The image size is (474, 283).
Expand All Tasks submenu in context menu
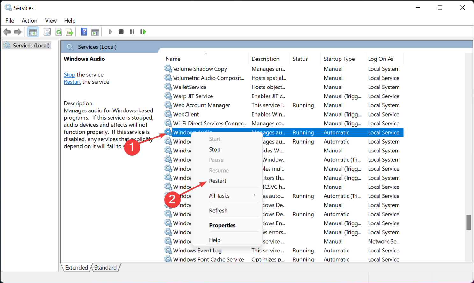click(226, 196)
